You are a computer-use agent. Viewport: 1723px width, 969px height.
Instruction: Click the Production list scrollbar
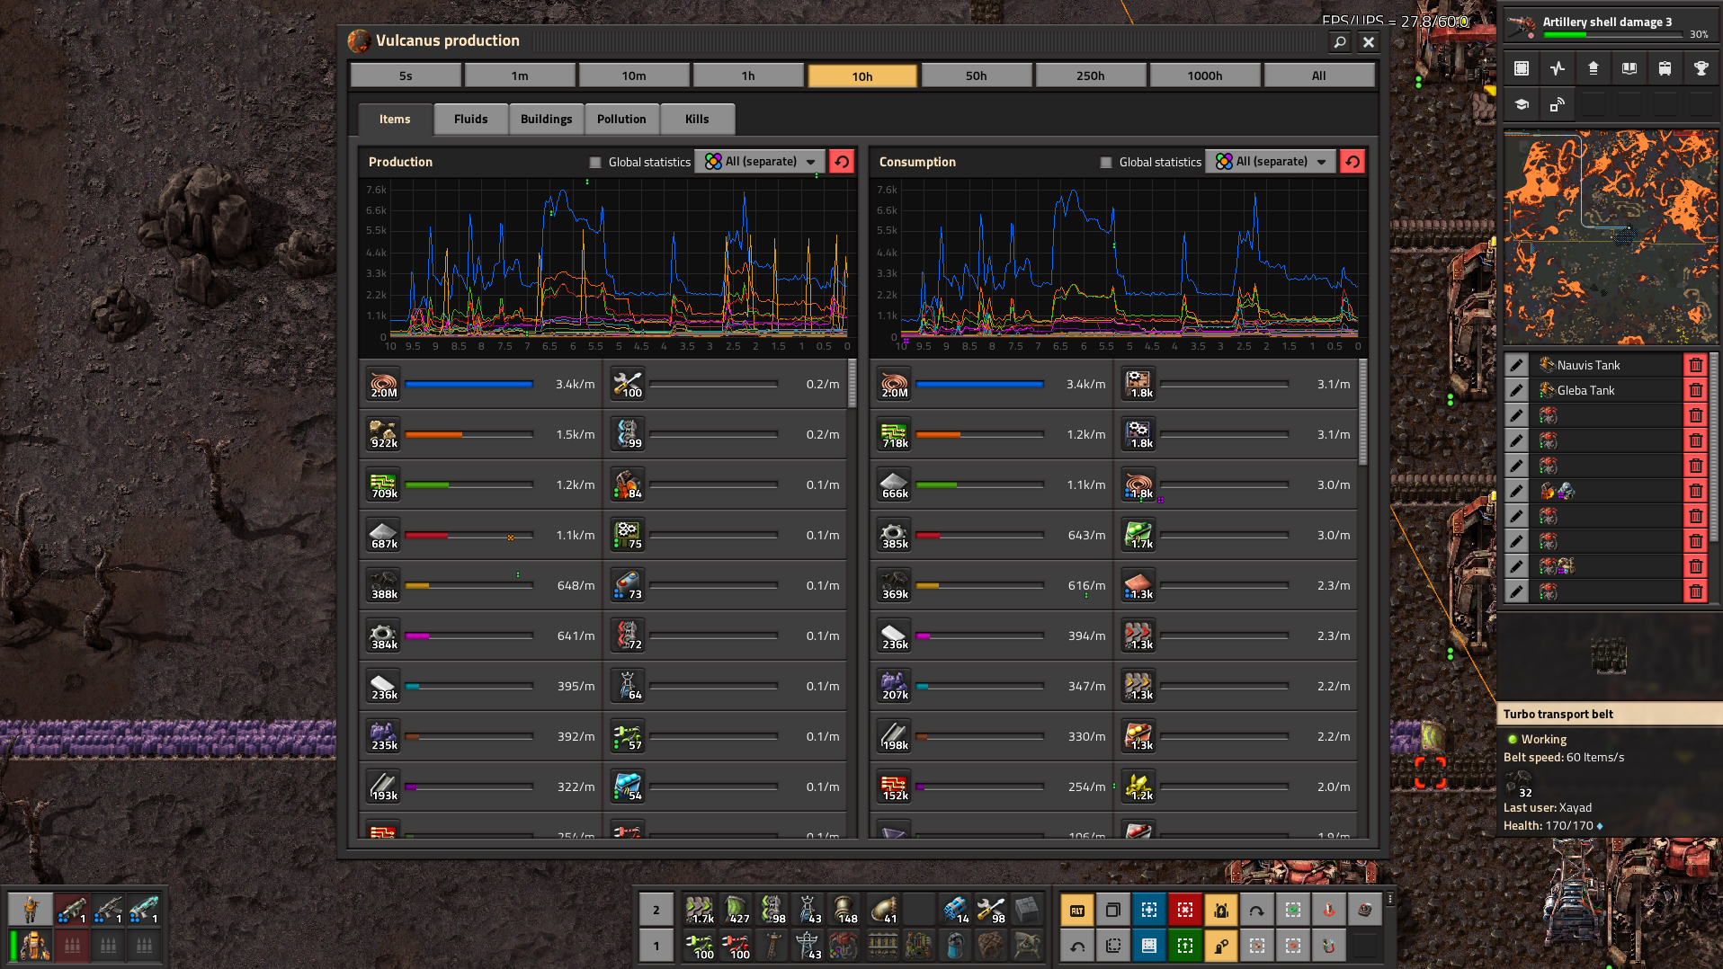coord(853,384)
